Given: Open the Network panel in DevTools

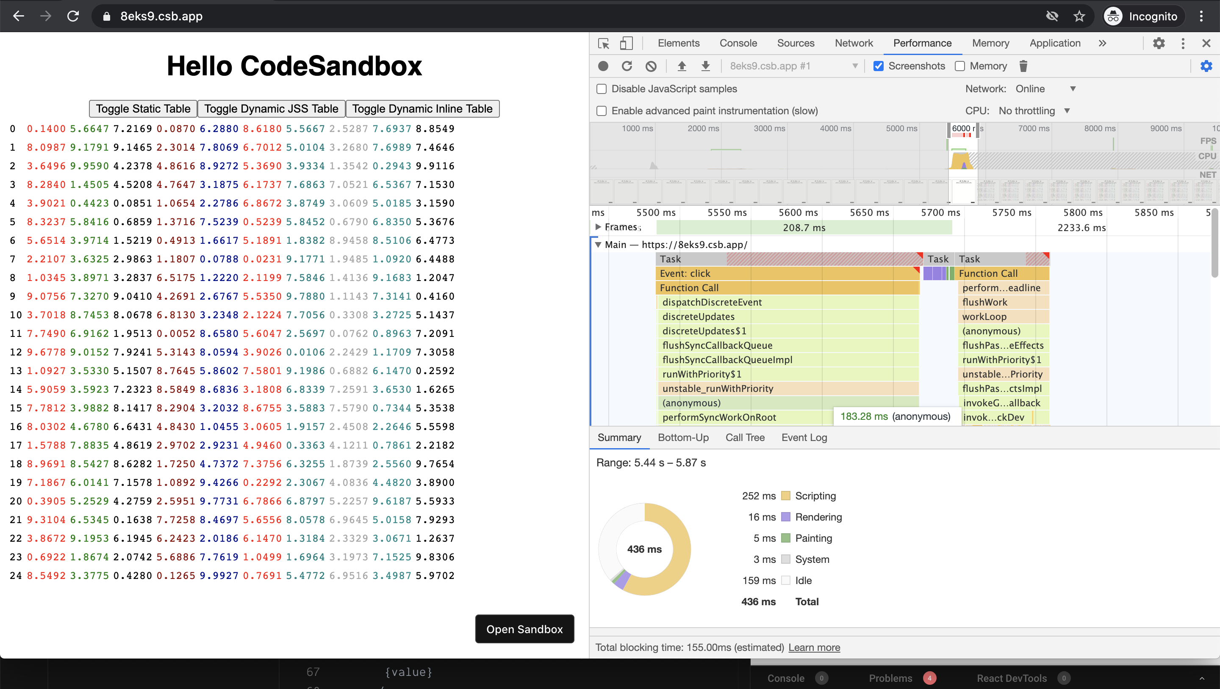Looking at the screenshot, I should point(854,43).
